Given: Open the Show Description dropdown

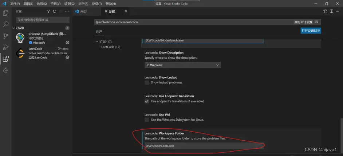Looking at the screenshot, I should (x=183, y=65).
